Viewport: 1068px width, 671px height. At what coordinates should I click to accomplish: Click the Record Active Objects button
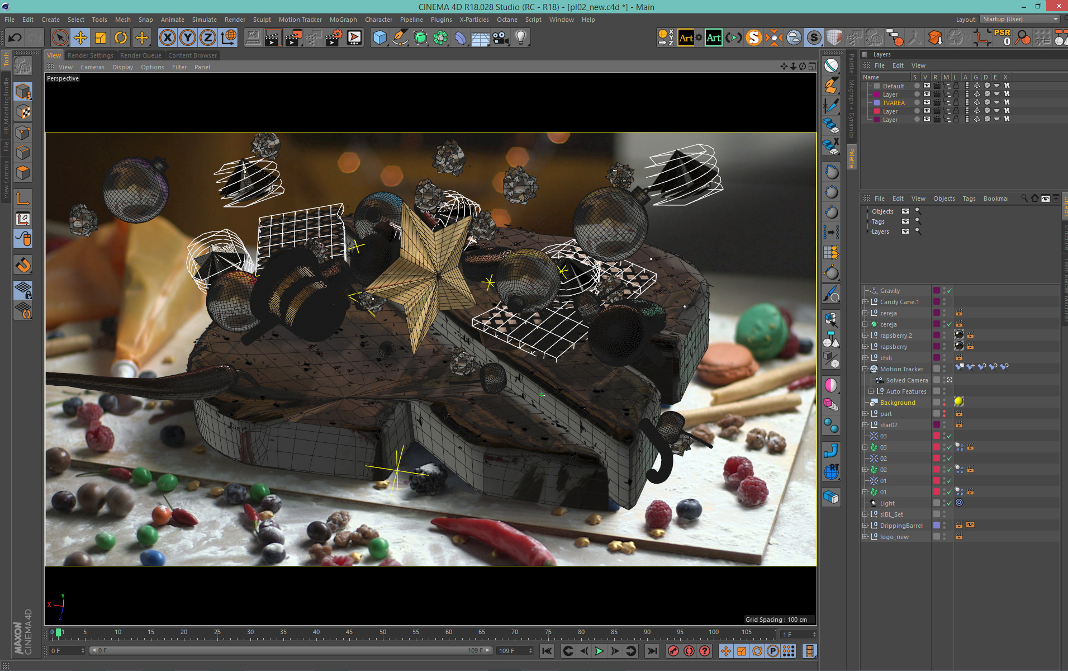[x=673, y=650]
